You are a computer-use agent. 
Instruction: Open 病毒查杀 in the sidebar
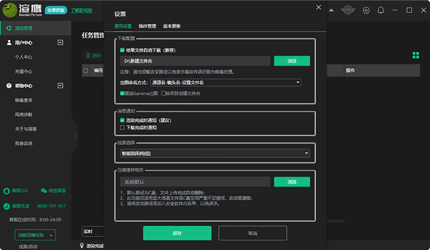point(24,100)
